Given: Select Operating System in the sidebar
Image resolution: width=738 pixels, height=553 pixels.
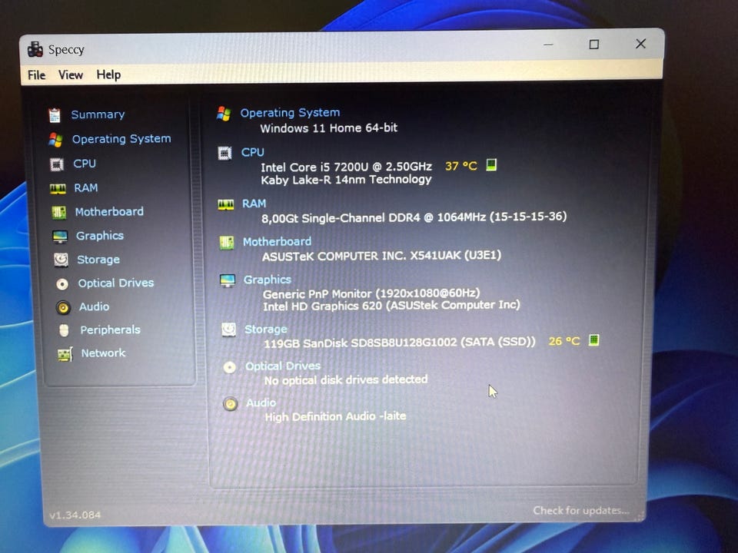Looking at the screenshot, I should click(121, 139).
